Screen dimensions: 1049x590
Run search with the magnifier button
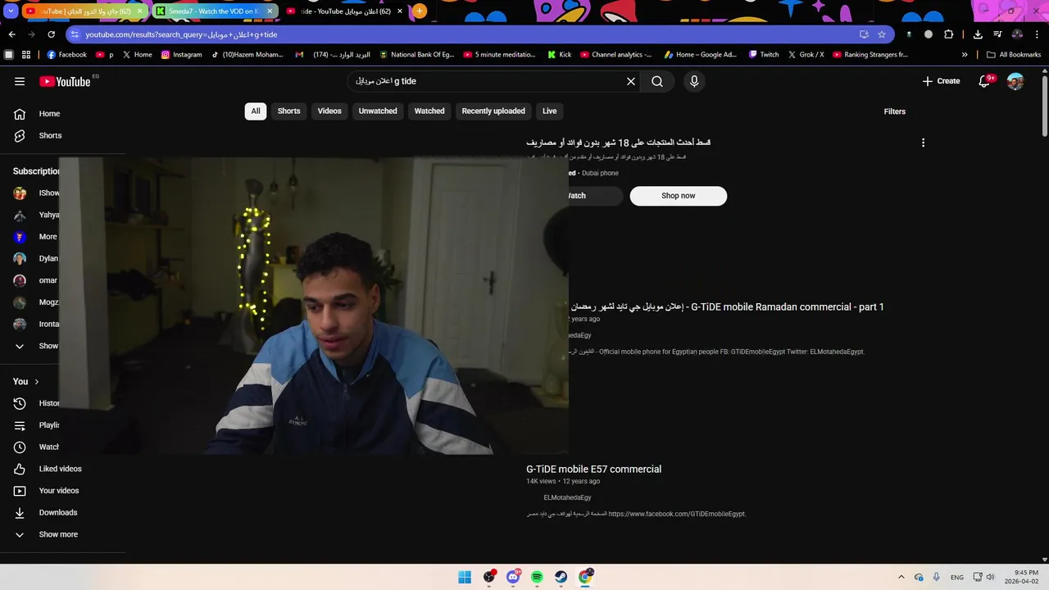click(x=657, y=81)
